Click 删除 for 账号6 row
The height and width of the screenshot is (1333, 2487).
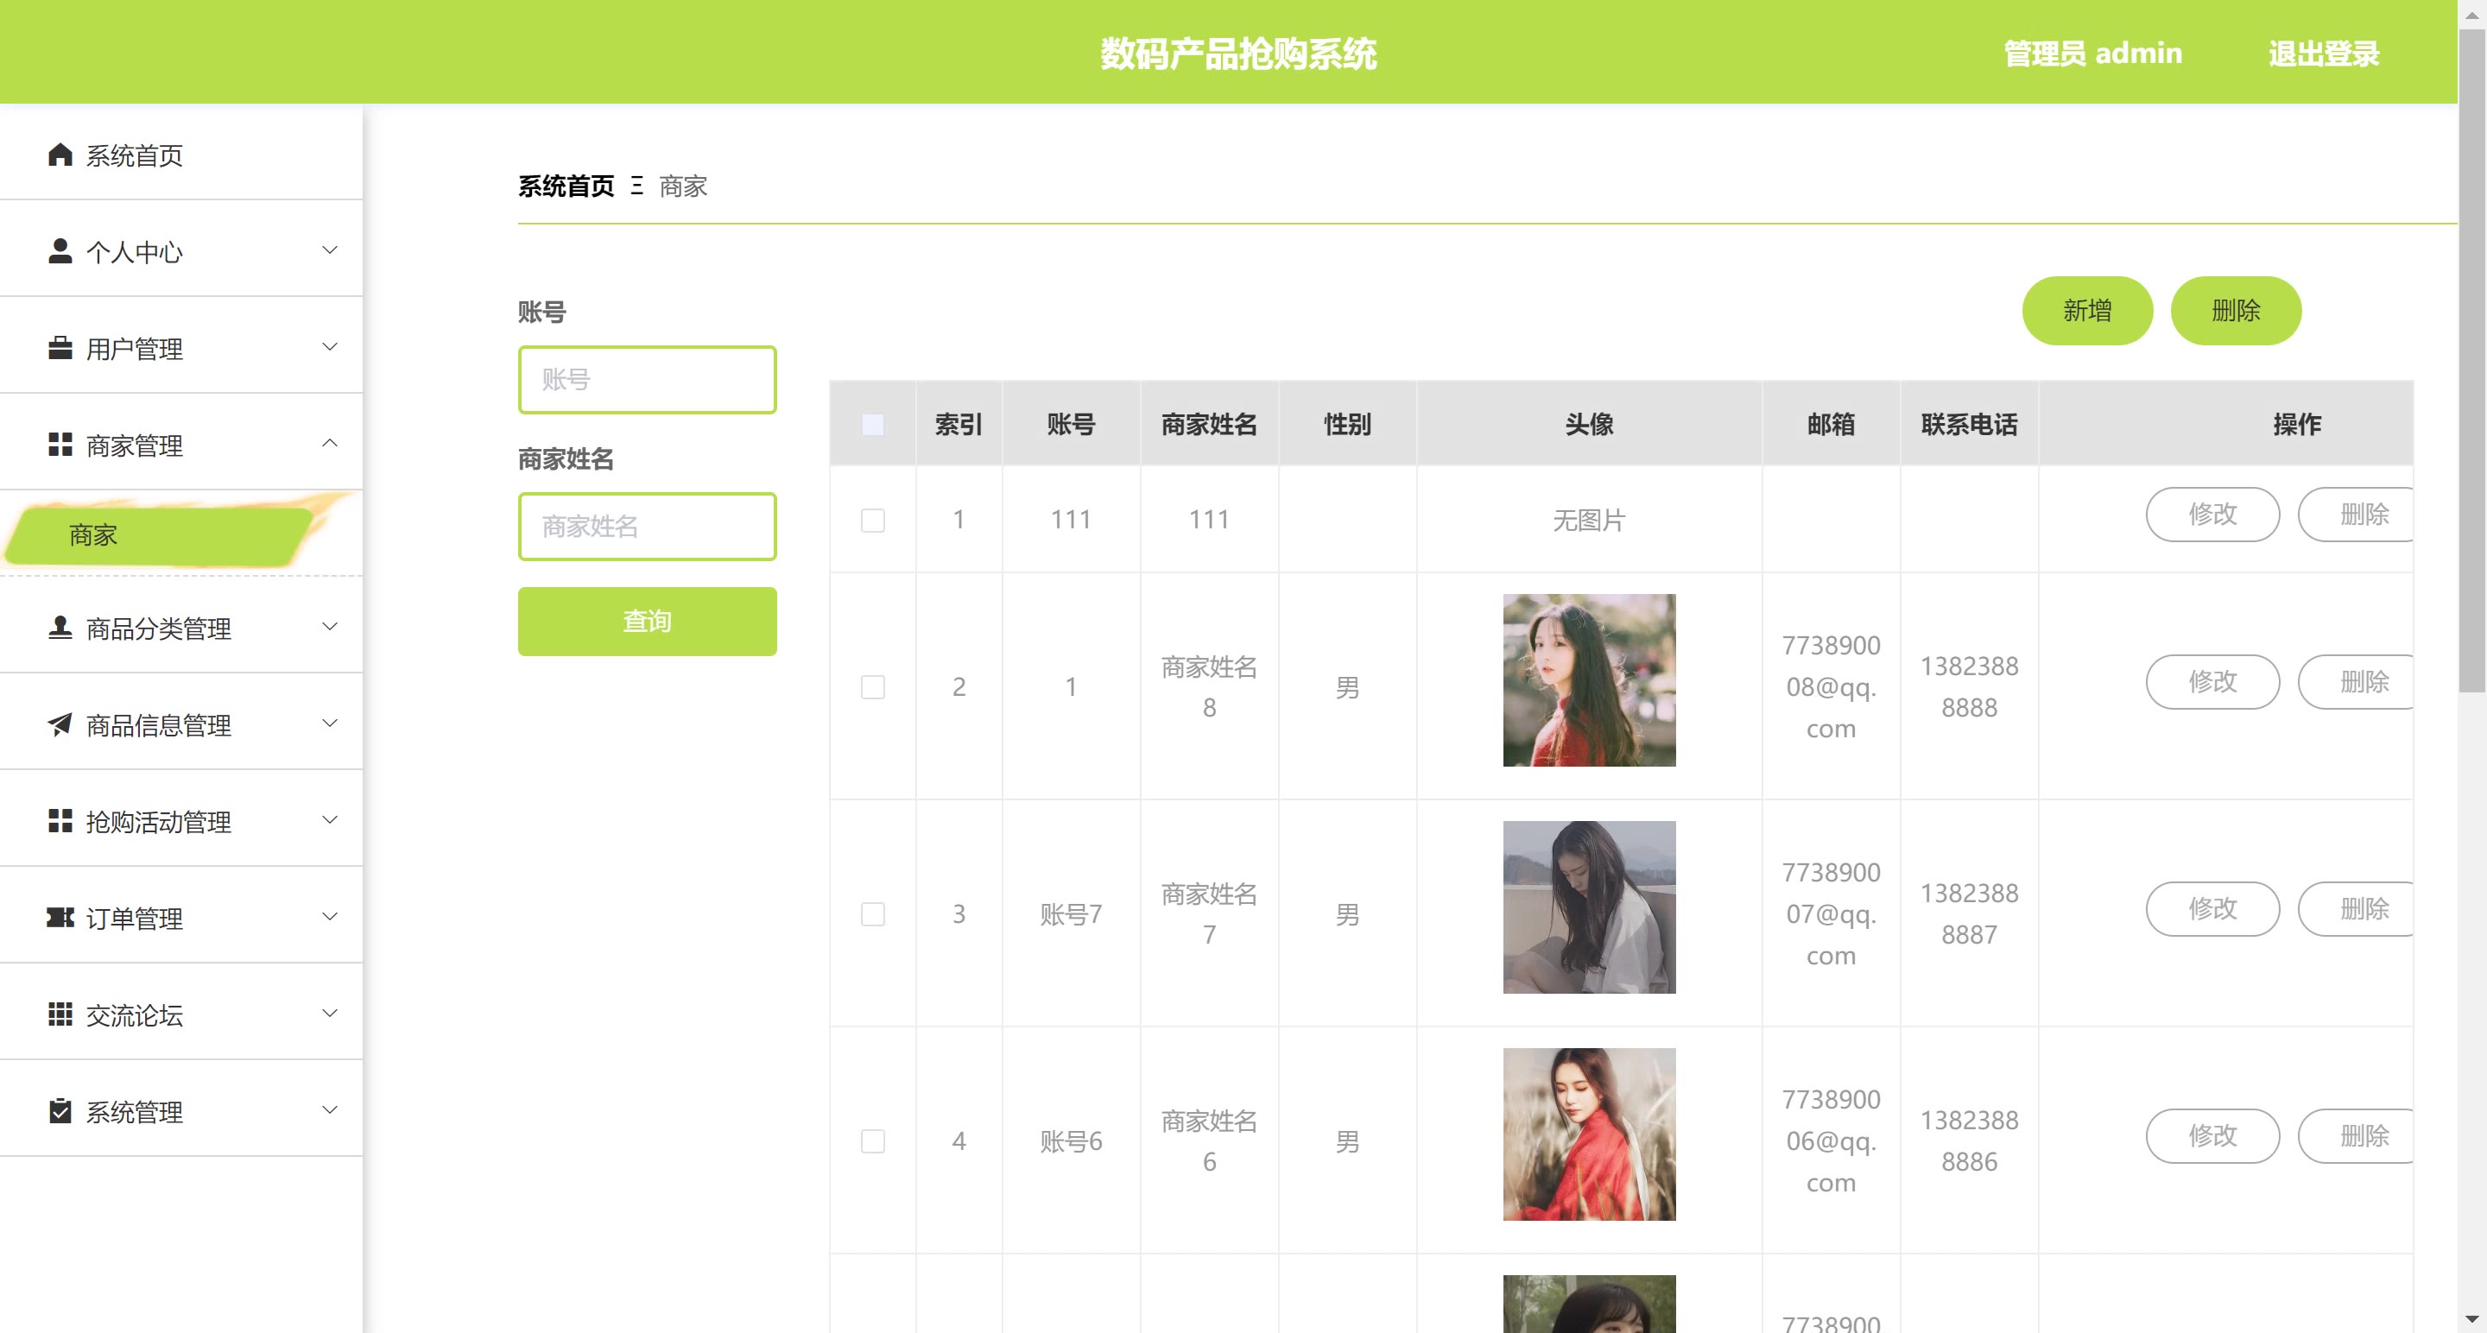pos(2357,1135)
